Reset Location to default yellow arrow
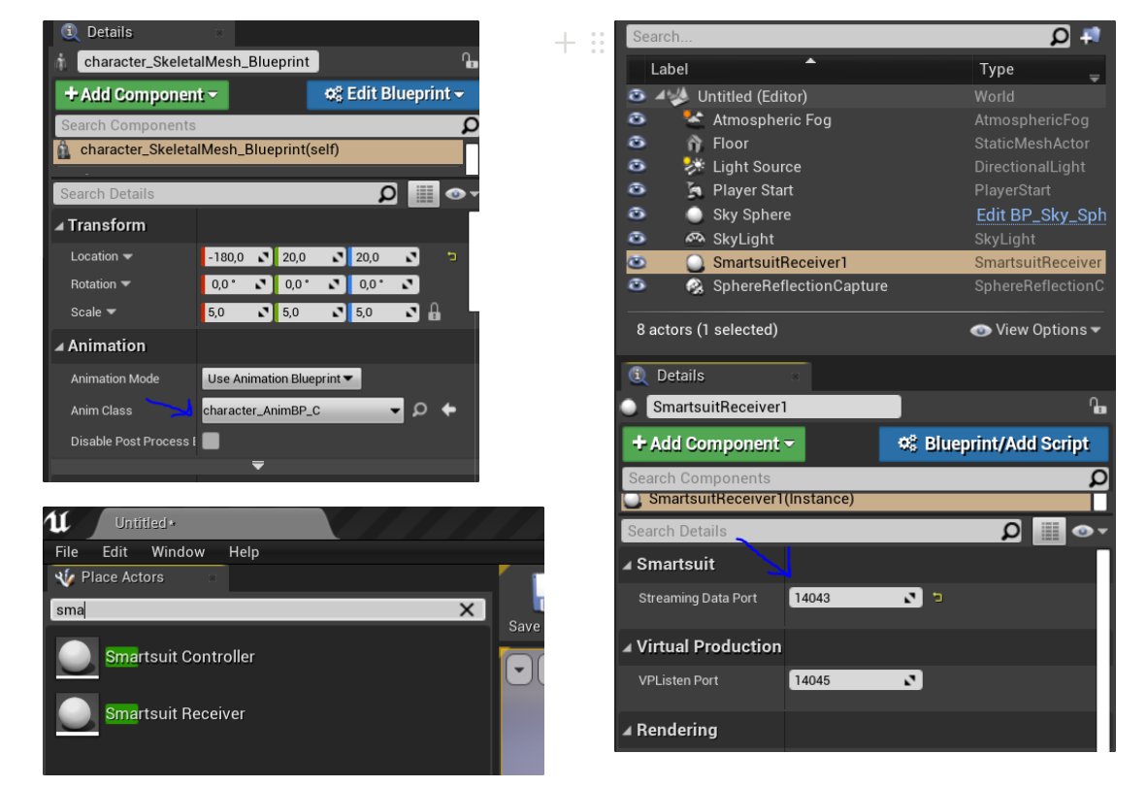This screenshot has width=1147, height=787. [x=452, y=257]
